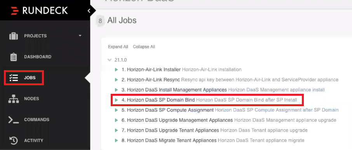Open the 2. Horizon-Air-Link Resync job
This screenshot has width=352, height=150.
151,80
